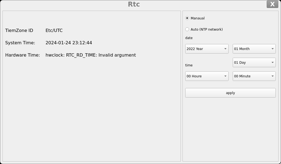Click the Etc/UTC timezone value
This screenshot has height=164, width=281.
click(x=54, y=31)
